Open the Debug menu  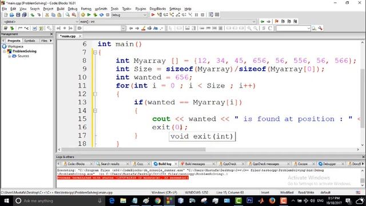(73, 9)
